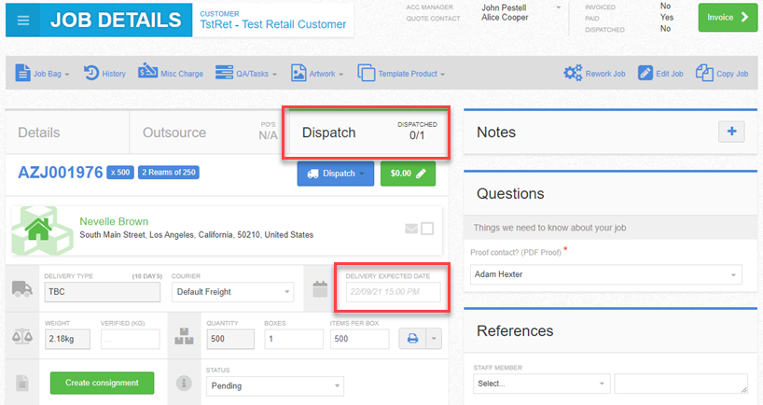763x405 pixels.
Task: Click the Verified (KG) field
Action: [130, 340]
